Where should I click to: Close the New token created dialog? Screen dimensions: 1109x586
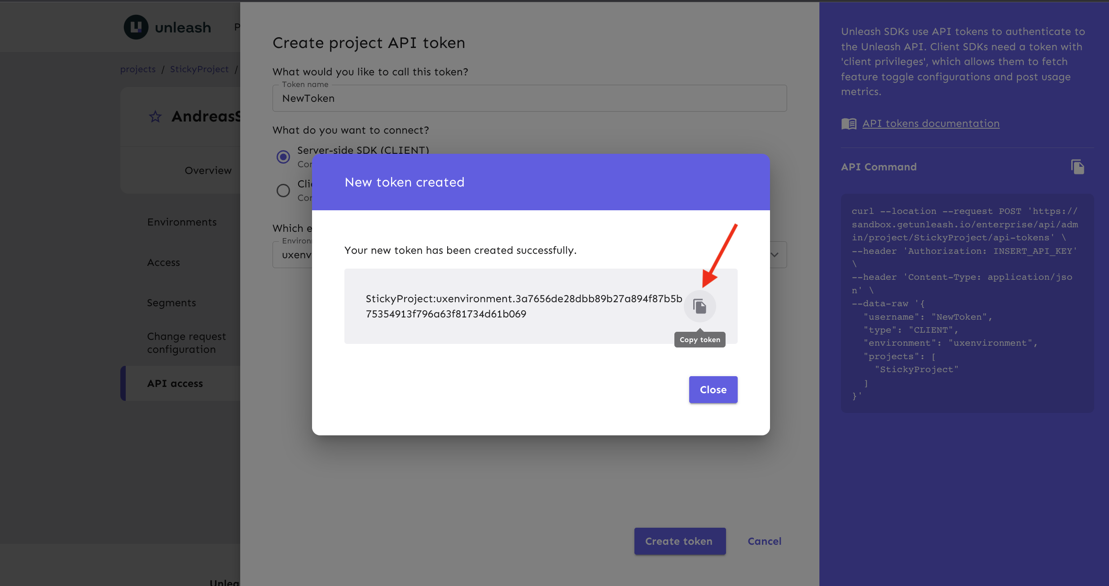click(713, 390)
